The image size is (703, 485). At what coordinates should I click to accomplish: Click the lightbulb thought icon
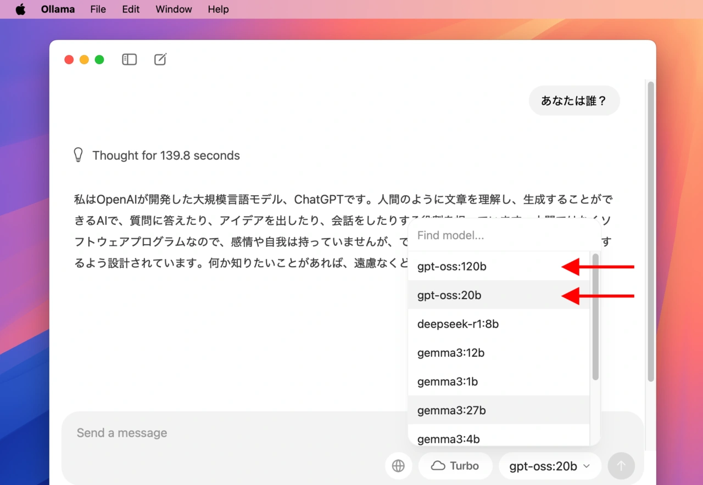point(78,155)
